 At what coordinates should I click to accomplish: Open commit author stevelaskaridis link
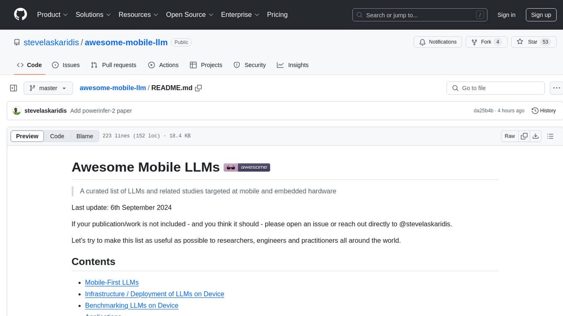click(46, 111)
